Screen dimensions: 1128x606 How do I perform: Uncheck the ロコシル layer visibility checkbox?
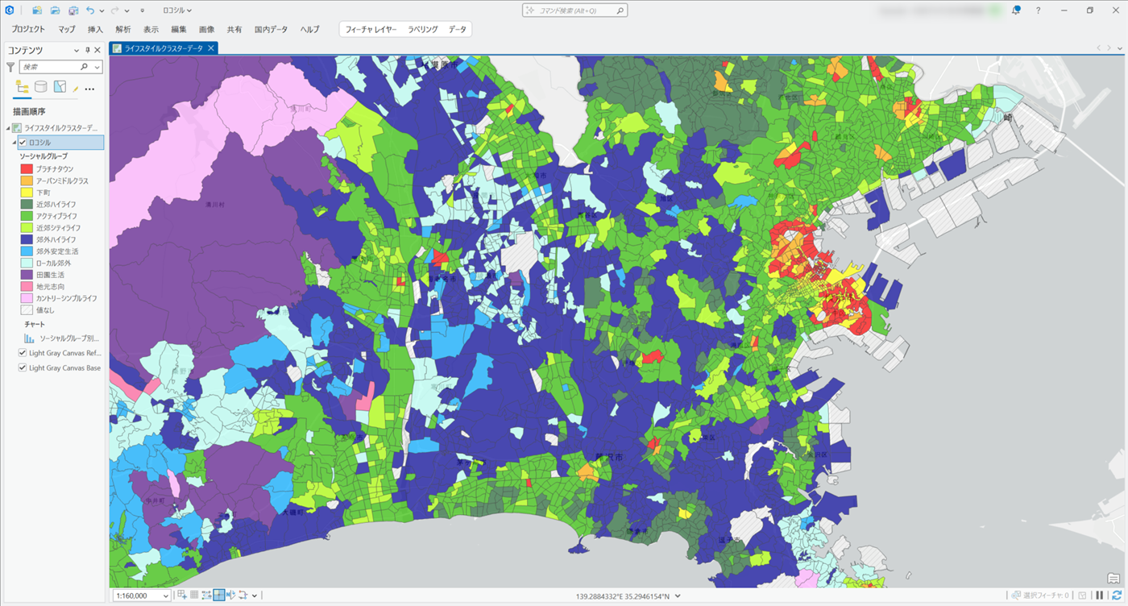click(x=23, y=143)
